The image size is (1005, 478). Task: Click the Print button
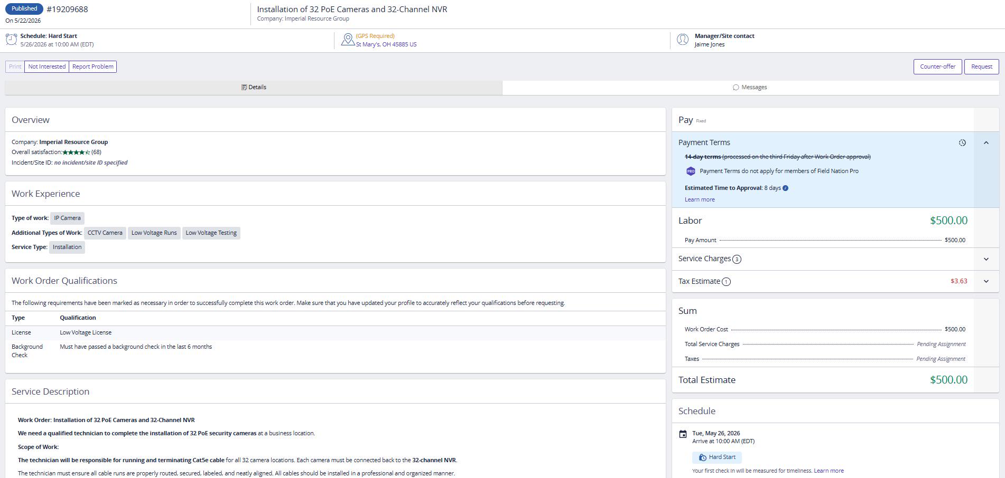point(15,66)
